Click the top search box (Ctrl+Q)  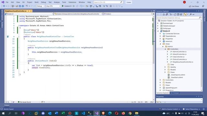tap(108, 2)
